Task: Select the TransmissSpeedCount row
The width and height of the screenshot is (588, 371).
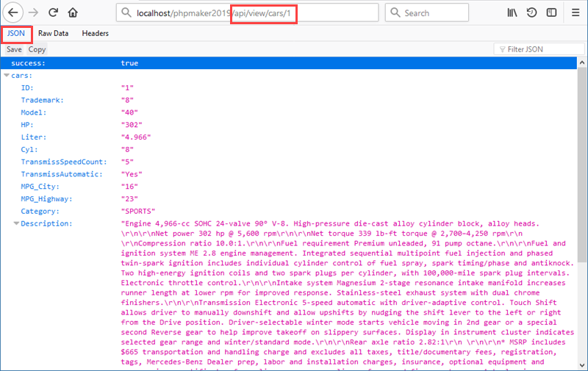Action: [x=288, y=162]
